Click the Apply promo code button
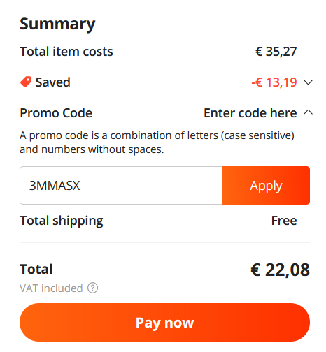Screen dimensions: 326x352 (x=266, y=185)
